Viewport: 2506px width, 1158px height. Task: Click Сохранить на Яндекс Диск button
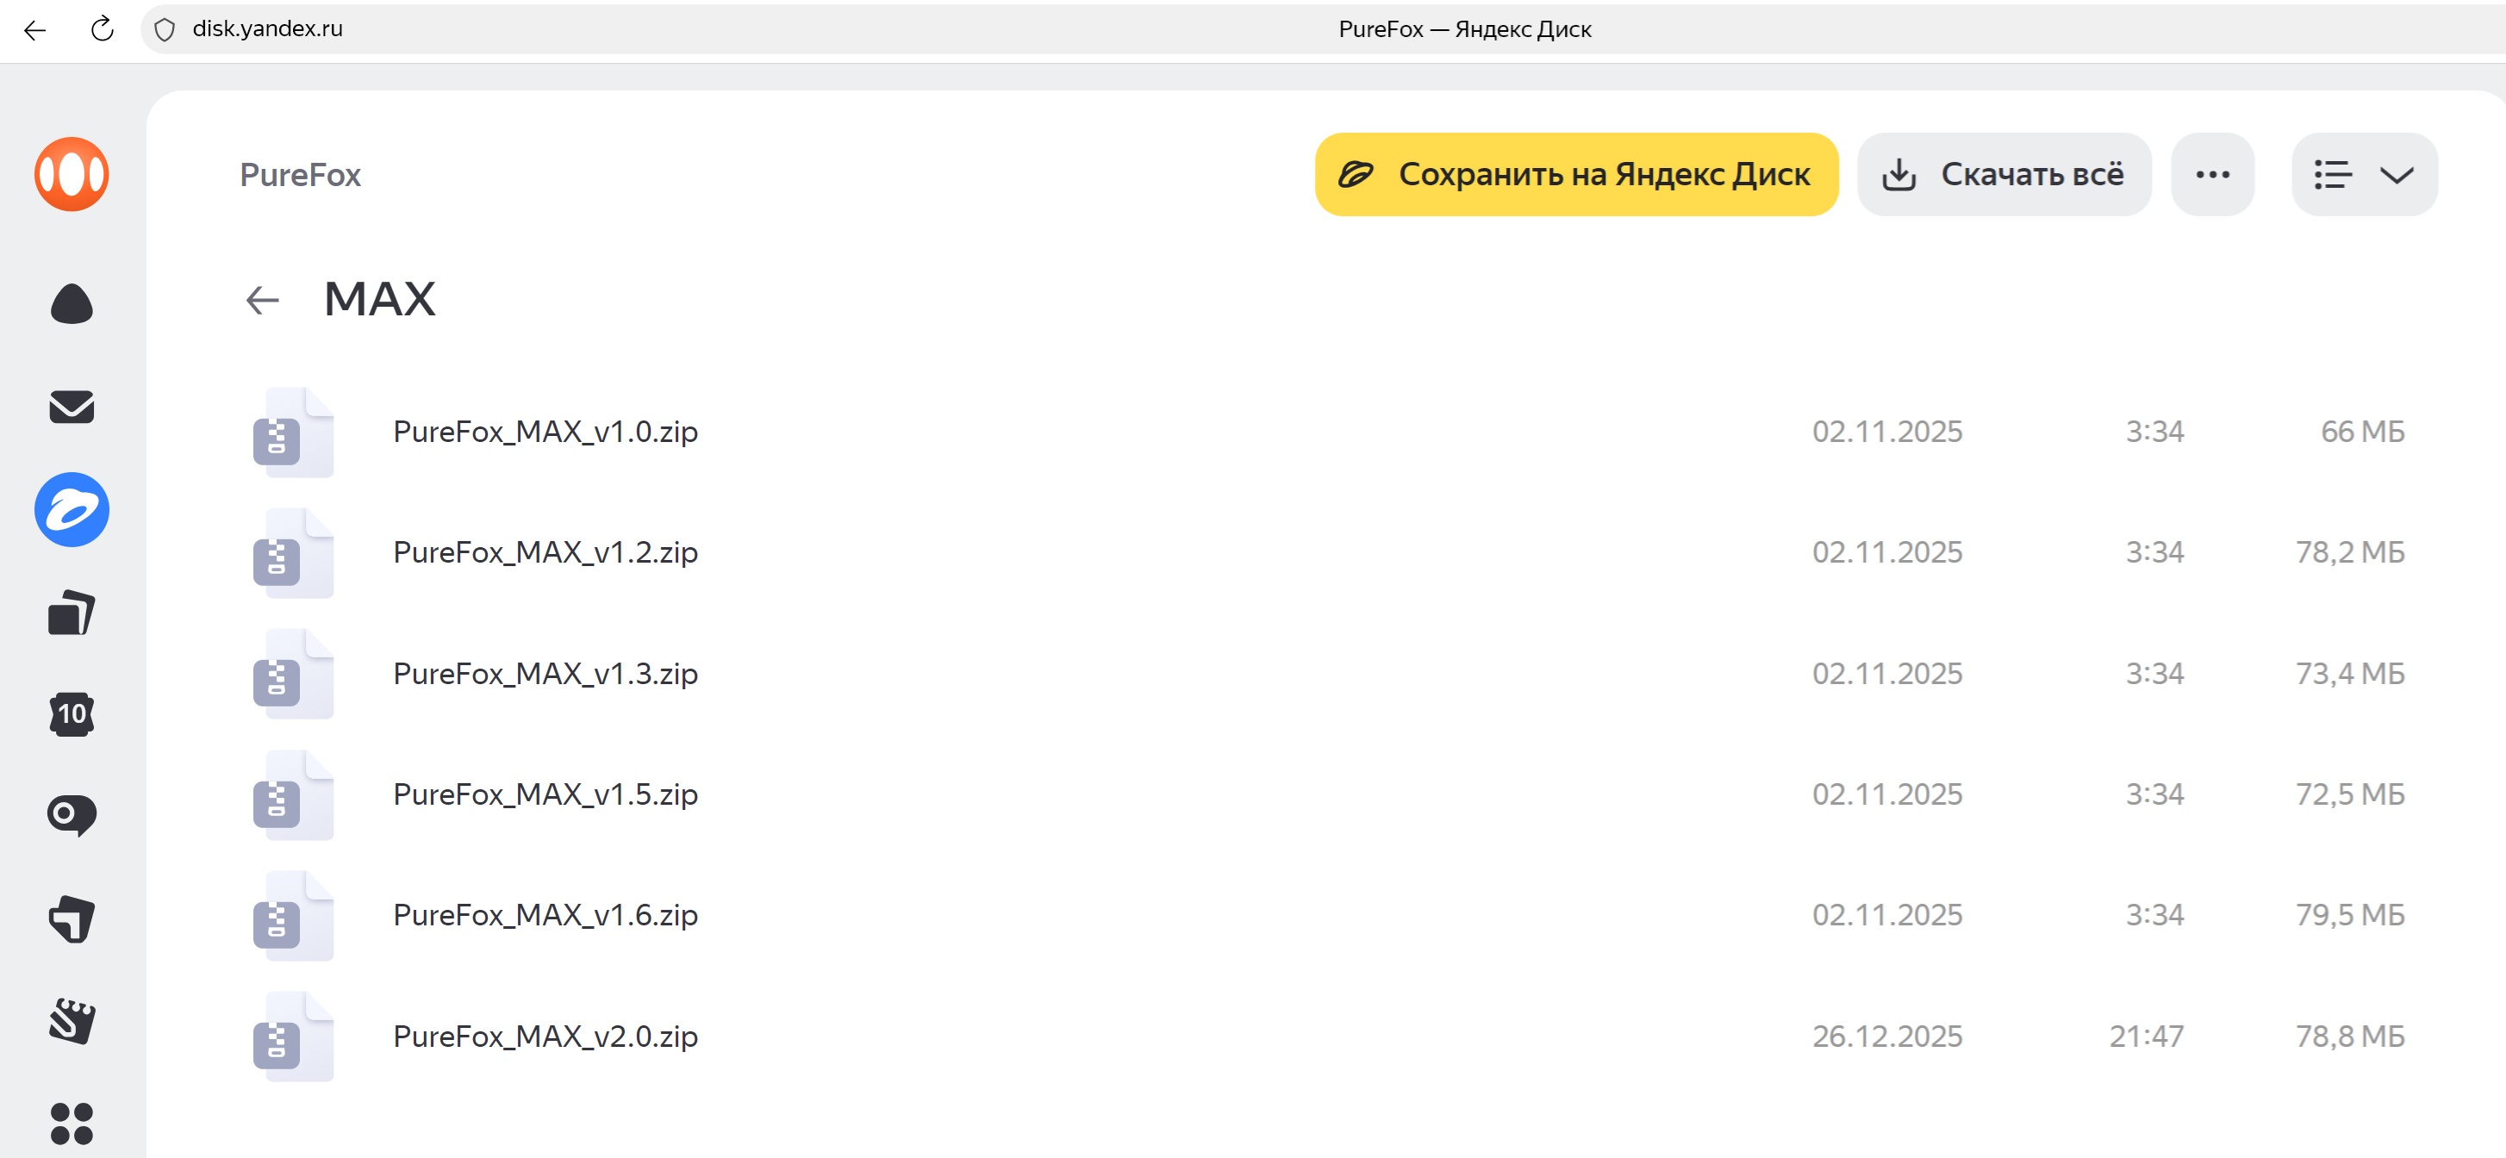pos(1576,175)
